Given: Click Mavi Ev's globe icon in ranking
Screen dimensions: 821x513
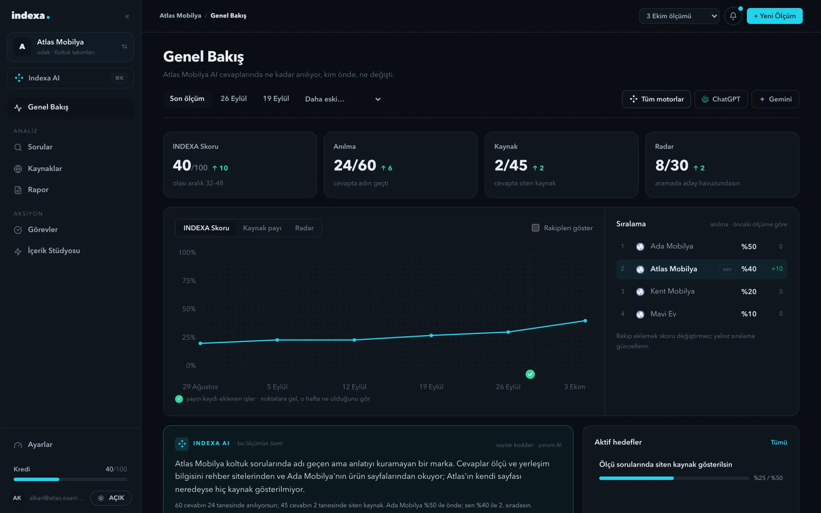Looking at the screenshot, I should [x=640, y=314].
